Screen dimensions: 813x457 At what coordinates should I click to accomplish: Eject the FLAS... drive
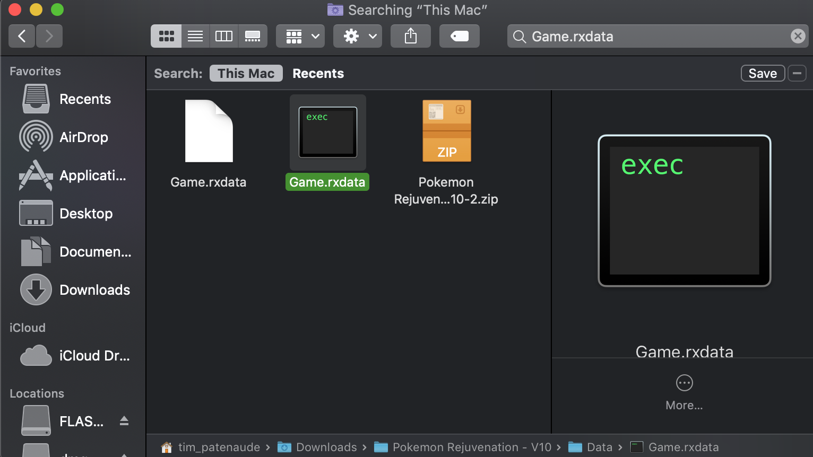point(124,421)
